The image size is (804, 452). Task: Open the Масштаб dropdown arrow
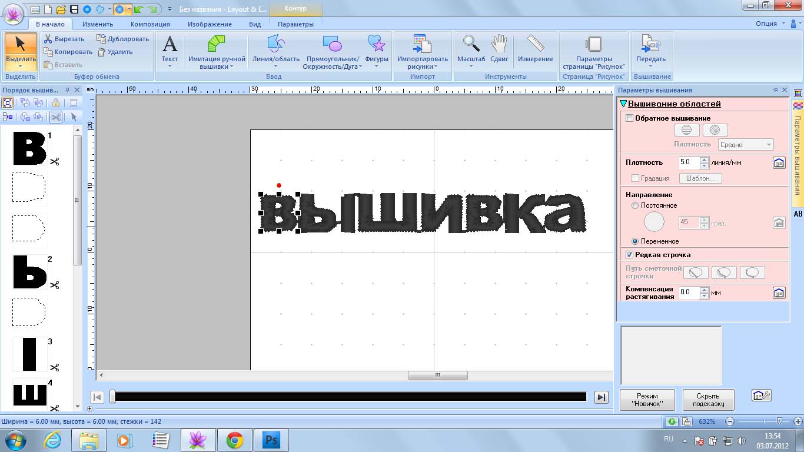(471, 66)
